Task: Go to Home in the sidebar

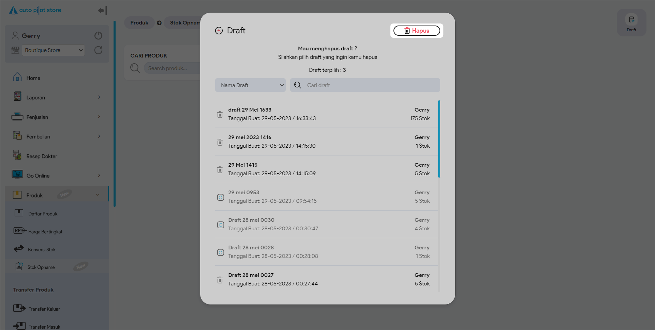Action: coord(33,78)
